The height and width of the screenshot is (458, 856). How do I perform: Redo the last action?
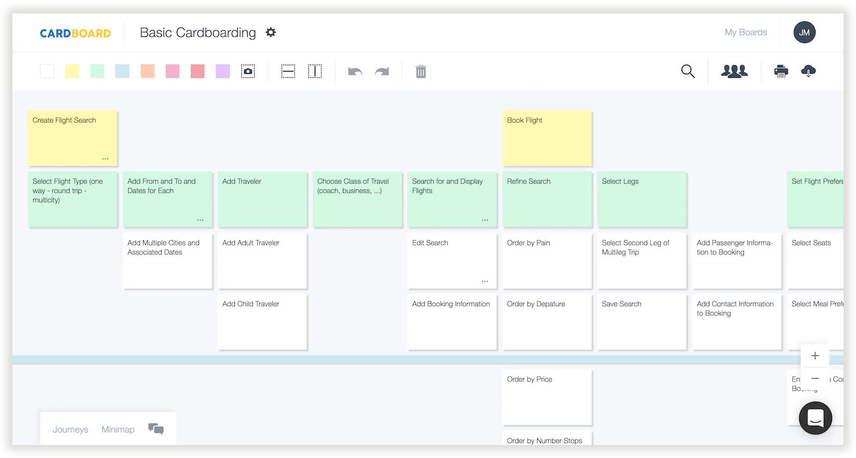point(382,72)
